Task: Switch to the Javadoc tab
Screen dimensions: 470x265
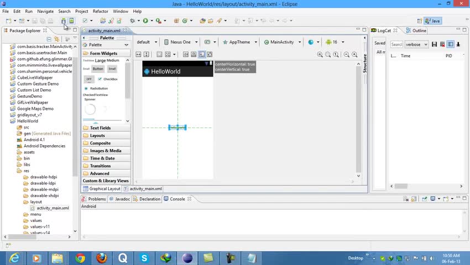Action: click(119, 199)
